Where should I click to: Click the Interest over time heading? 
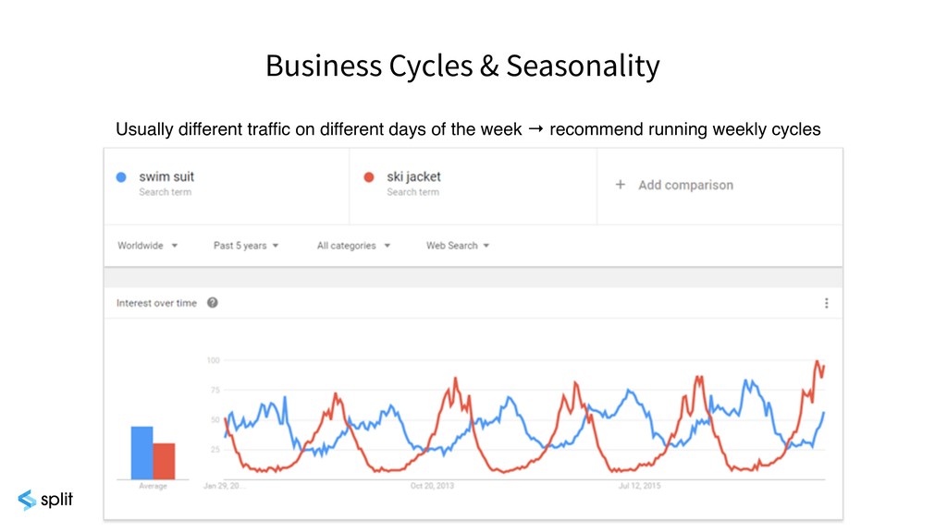[156, 303]
